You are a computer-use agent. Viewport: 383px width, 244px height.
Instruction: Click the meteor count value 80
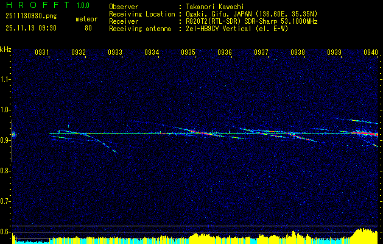click(x=88, y=28)
